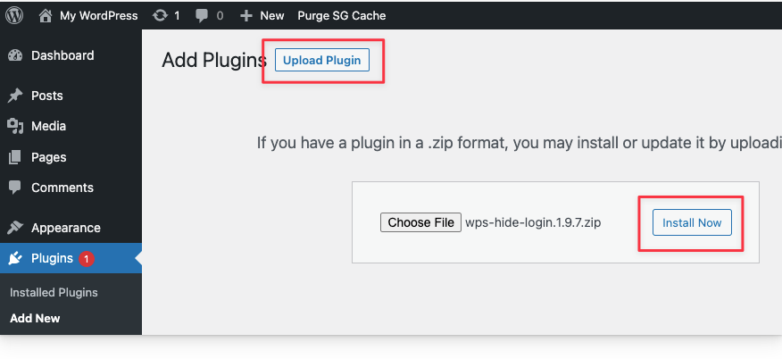This screenshot has width=782, height=359.
Task: Click the updates refresh icon
Action: [160, 16]
